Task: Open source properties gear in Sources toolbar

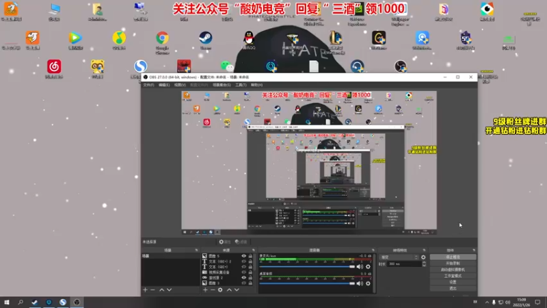Action: pyautogui.click(x=220, y=290)
